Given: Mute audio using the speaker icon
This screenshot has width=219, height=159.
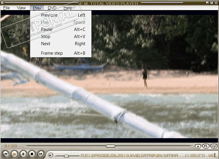Looking at the screenshot, I should click(x=51, y=155).
